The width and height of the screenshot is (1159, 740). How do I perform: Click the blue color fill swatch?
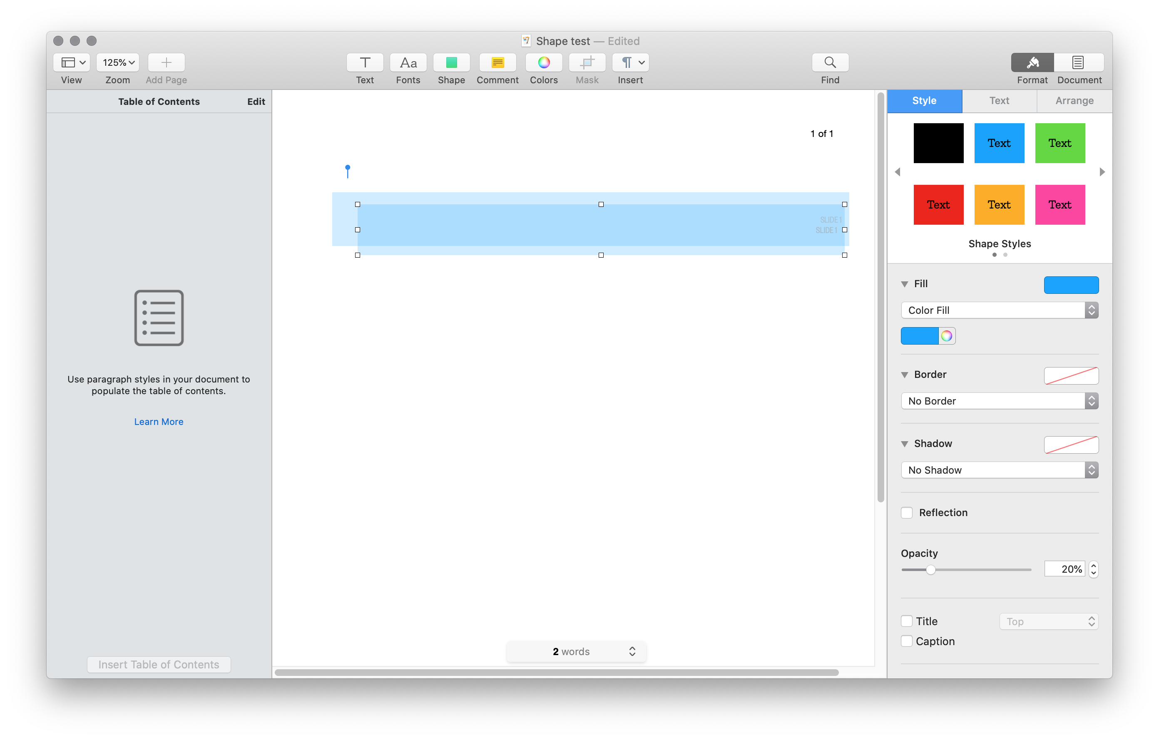coord(919,336)
